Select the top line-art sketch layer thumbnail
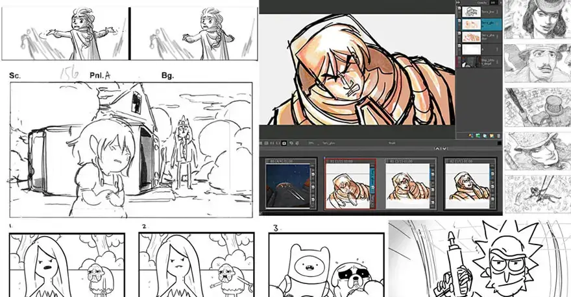 472,12
